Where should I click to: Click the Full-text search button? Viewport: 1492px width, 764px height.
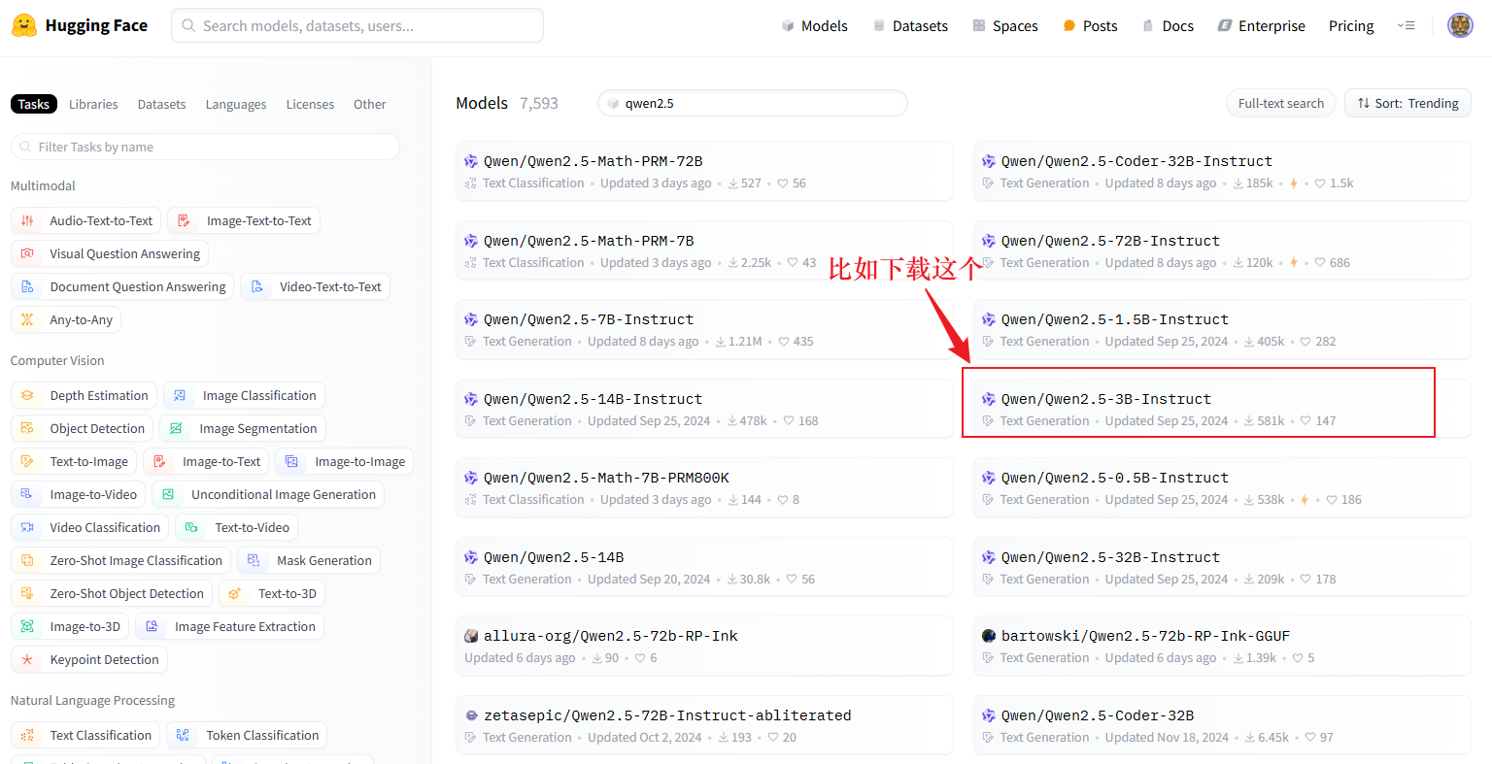[x=1281, y=103]
